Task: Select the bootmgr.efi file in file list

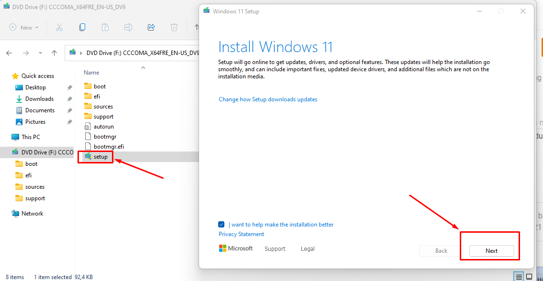Action: click(109, 146)
